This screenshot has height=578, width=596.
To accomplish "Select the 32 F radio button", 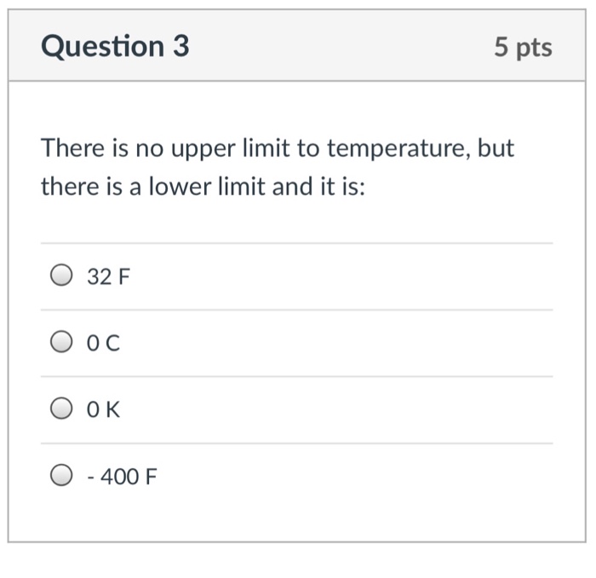I will (x=61, y=275).
